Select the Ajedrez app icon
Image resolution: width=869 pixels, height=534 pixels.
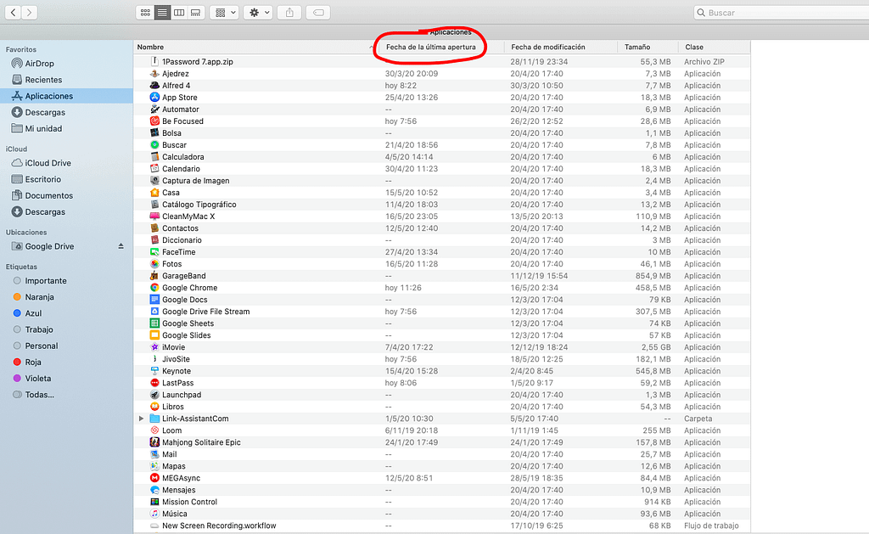click(154, 73)
